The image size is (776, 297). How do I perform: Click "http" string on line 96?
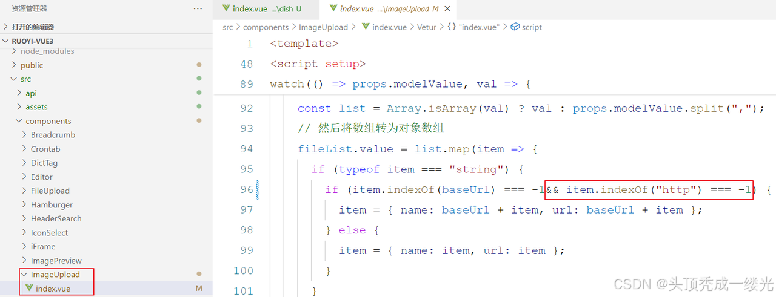point(676,189)
